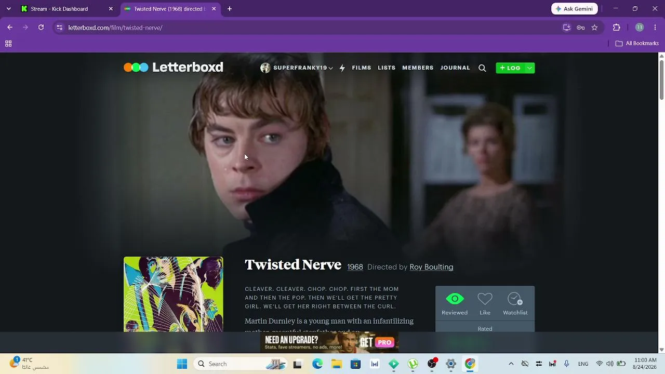Screen dimensions: 665x374
Task: Mark film as watched with eye icon
Action: click(x=455, y=299)
